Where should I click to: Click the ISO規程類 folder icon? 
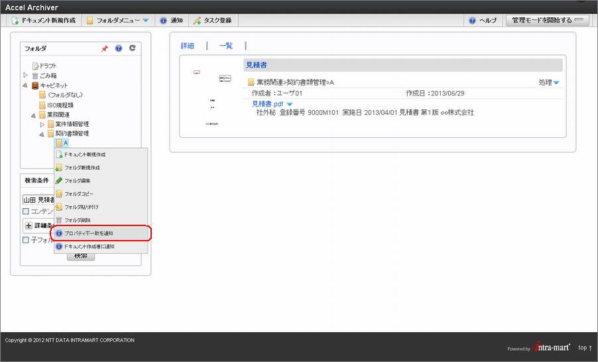(42, 105)
